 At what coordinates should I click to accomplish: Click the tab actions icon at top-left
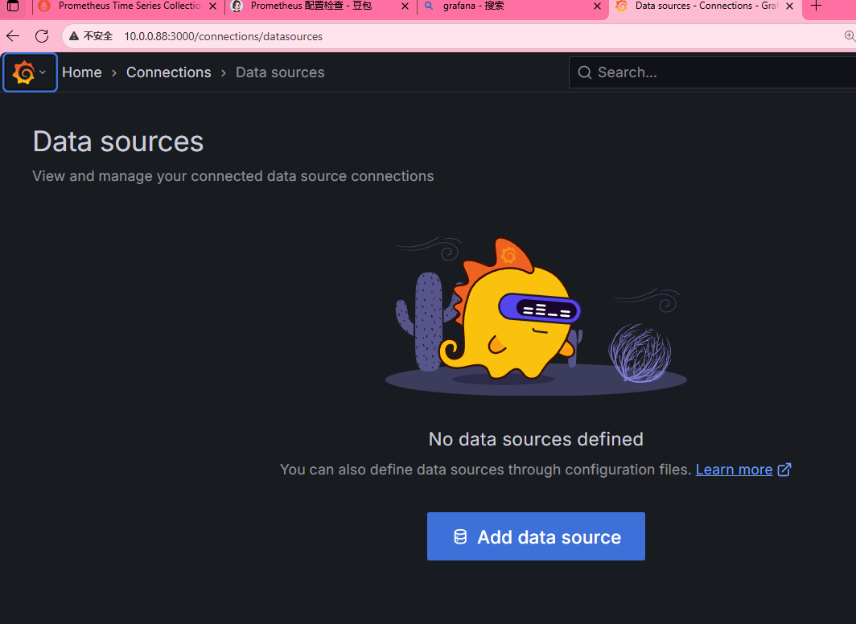(13, 6)
